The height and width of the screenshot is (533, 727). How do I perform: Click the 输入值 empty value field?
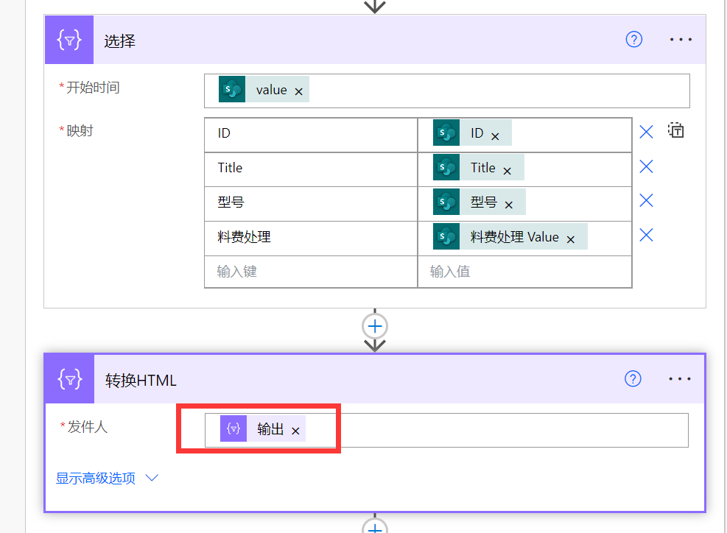coord(524,272)
